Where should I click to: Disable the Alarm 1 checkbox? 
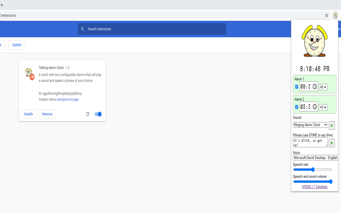(x=297, y=87)
